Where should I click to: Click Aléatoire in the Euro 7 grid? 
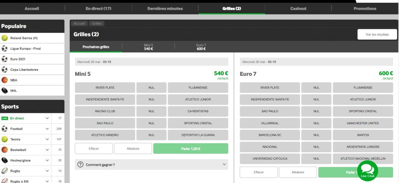tap(298, 172)
